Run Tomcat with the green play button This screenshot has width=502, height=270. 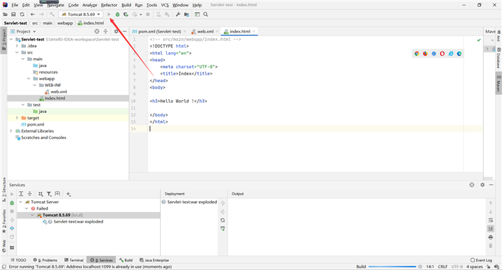109,15
